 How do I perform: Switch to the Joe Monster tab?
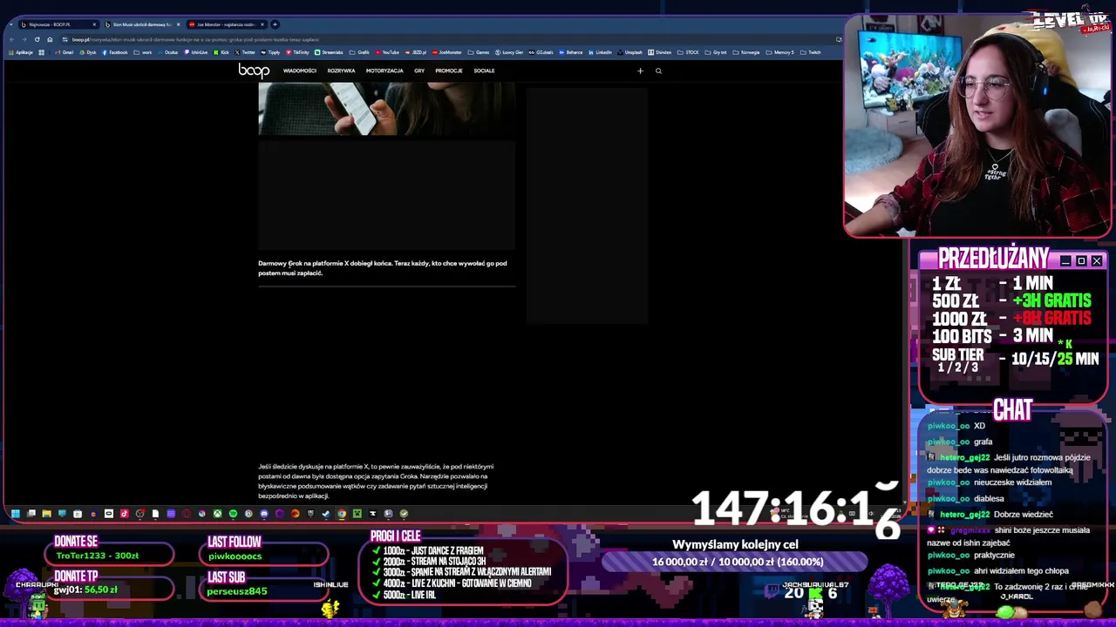(x=225, y=24)
